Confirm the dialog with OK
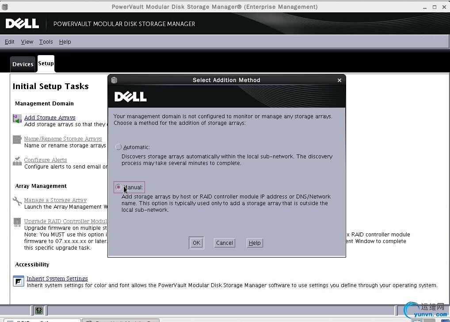The height and width of the screenshot is (322, 450). [196, 243]
